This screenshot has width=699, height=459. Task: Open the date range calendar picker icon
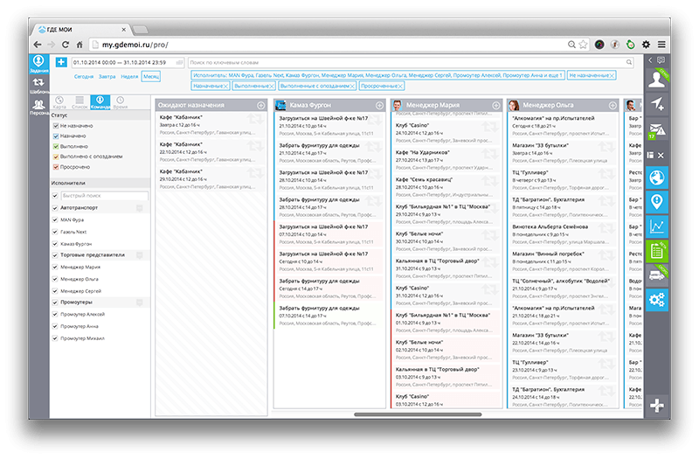coord(179,62)
